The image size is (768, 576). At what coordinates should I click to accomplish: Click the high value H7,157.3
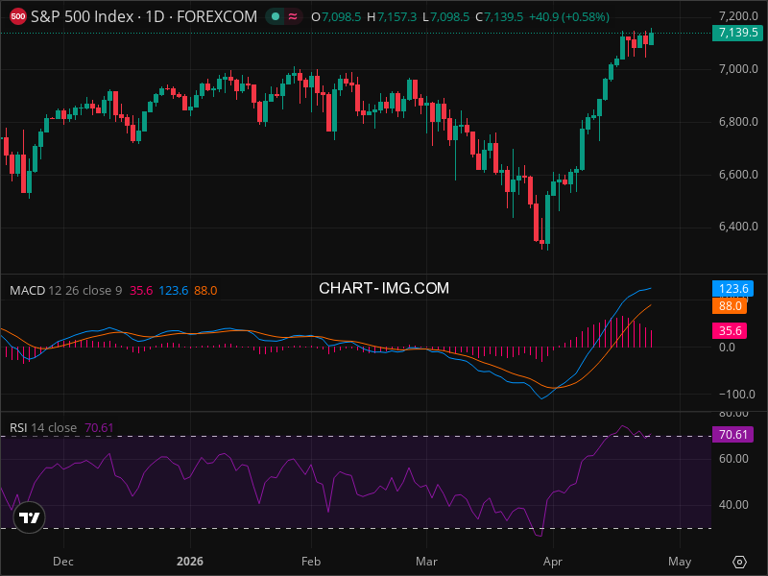(392, 17)
